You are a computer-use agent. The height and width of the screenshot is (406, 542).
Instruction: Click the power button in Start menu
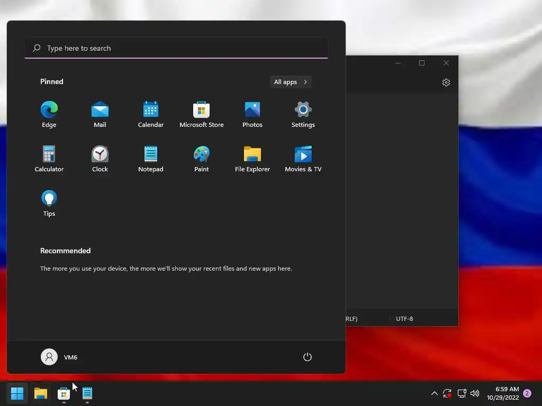tap(308, 357)
